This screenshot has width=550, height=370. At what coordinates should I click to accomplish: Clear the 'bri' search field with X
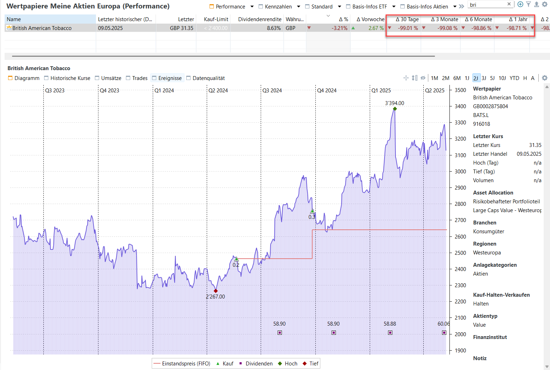click(x=509, y=4)
